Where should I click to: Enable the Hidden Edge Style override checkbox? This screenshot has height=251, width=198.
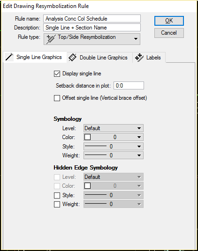(57, 195)
